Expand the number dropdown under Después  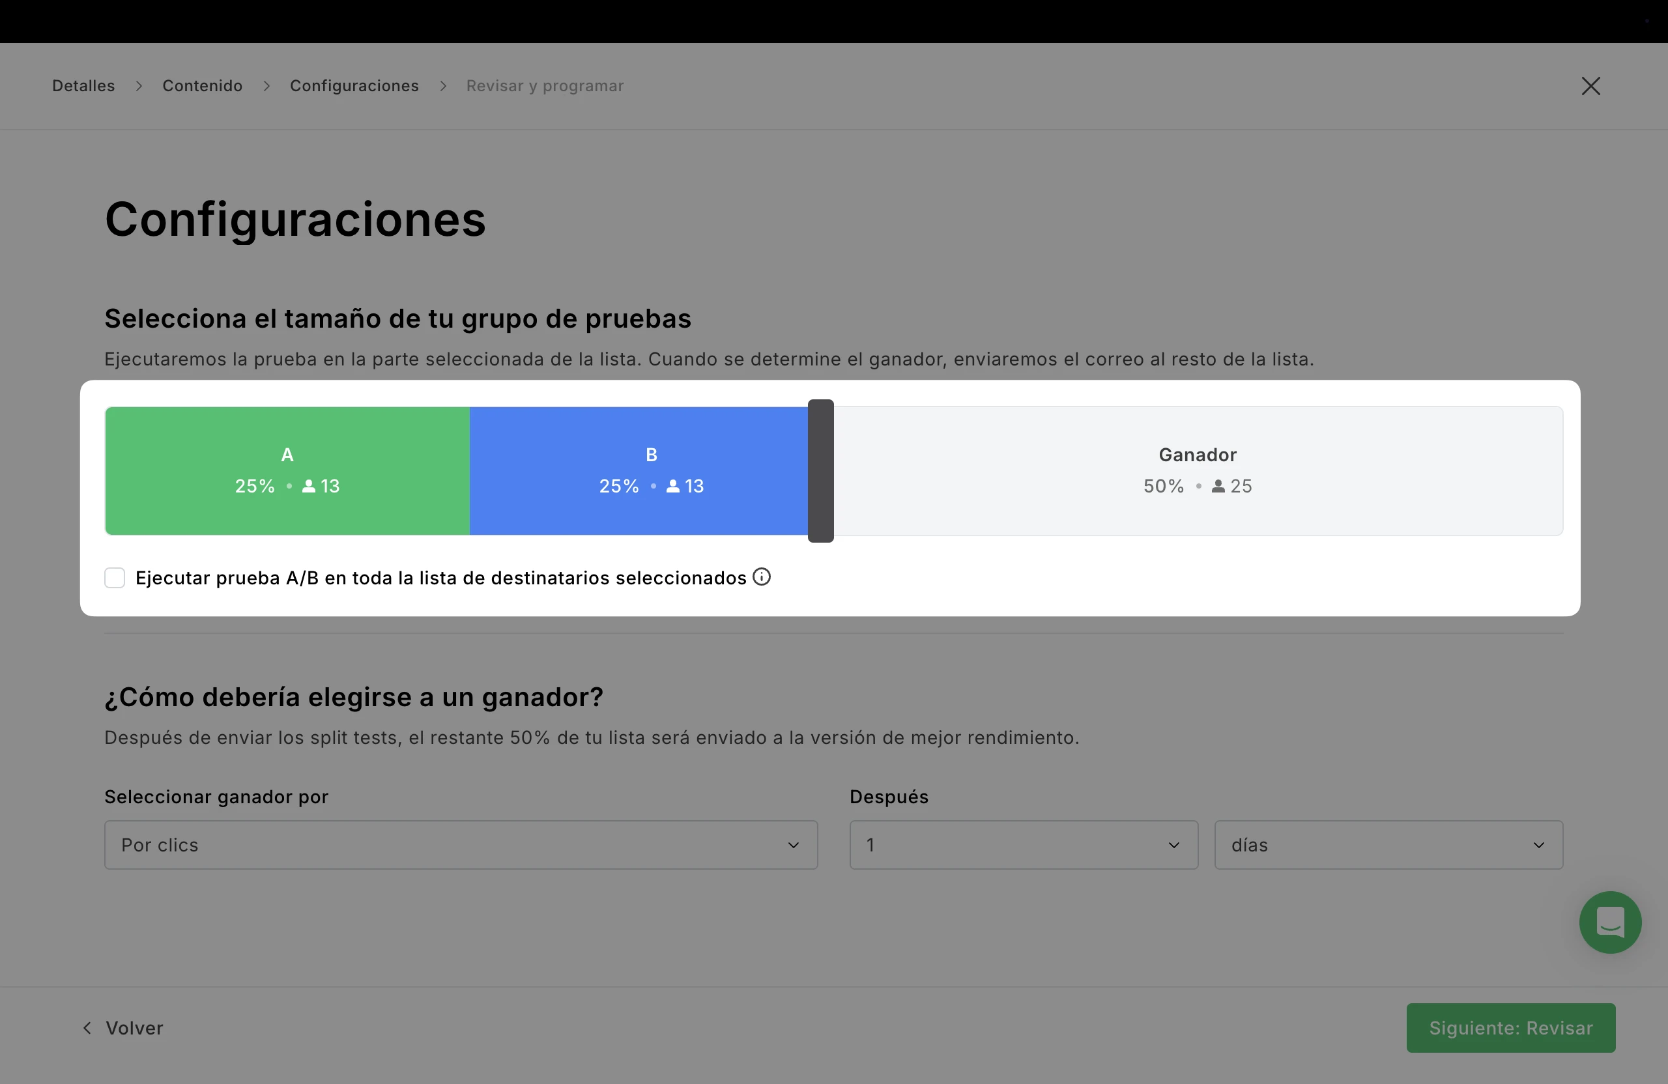(x=1023, y=845)
